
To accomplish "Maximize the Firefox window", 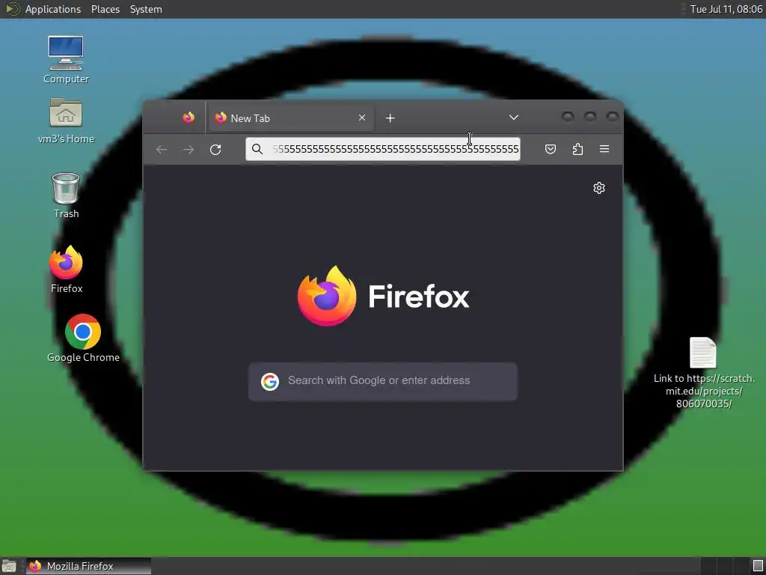I will (x=590, y=116).
